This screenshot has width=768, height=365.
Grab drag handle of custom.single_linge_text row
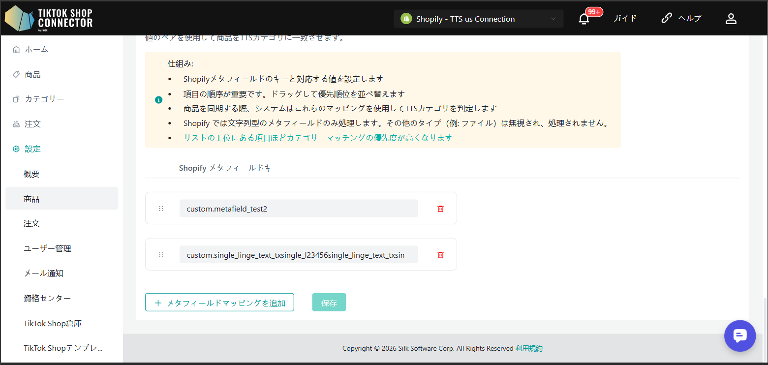click(x=161, y=255)
